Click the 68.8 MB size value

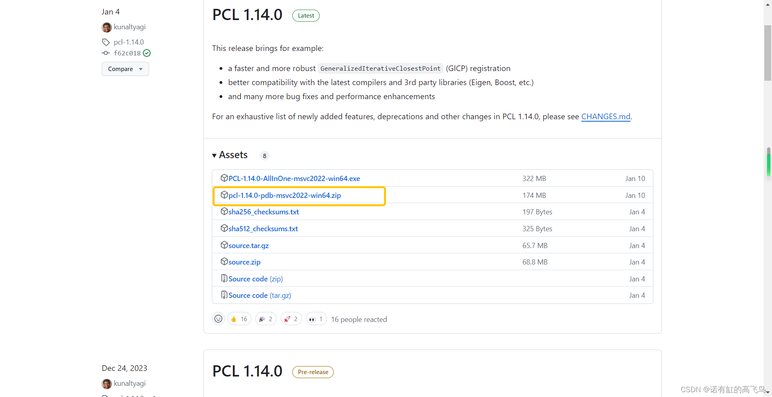pyautogui.click(x=535, y=262)
